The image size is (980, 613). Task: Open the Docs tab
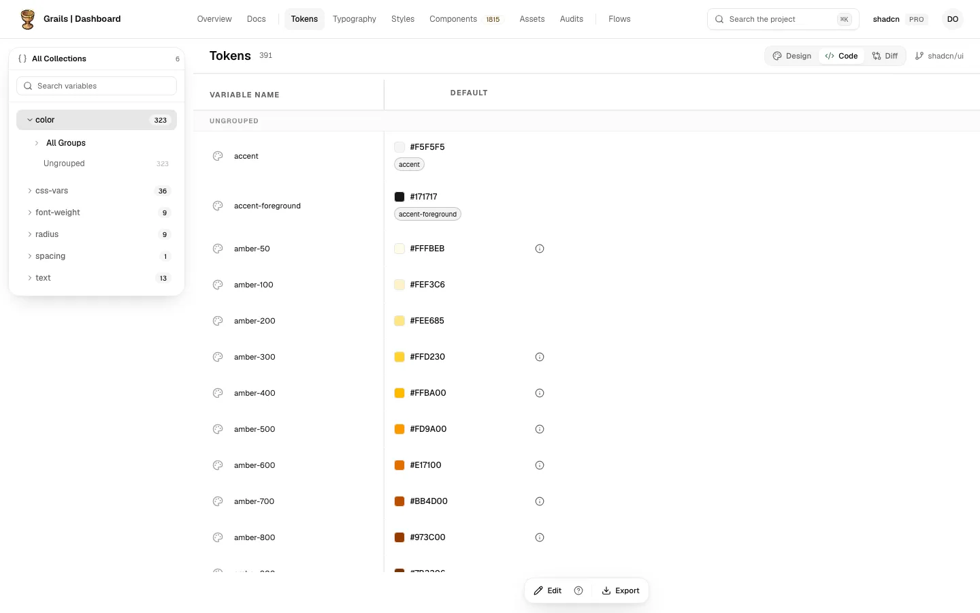pos(257,19)
